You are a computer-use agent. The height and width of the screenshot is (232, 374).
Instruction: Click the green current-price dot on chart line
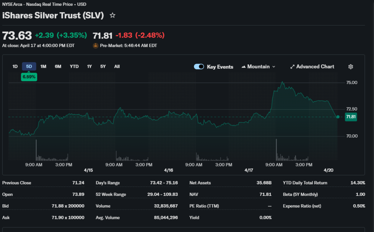[337, 117]
